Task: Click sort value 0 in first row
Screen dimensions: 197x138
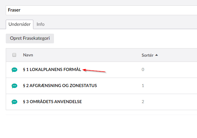Action: 143,69
